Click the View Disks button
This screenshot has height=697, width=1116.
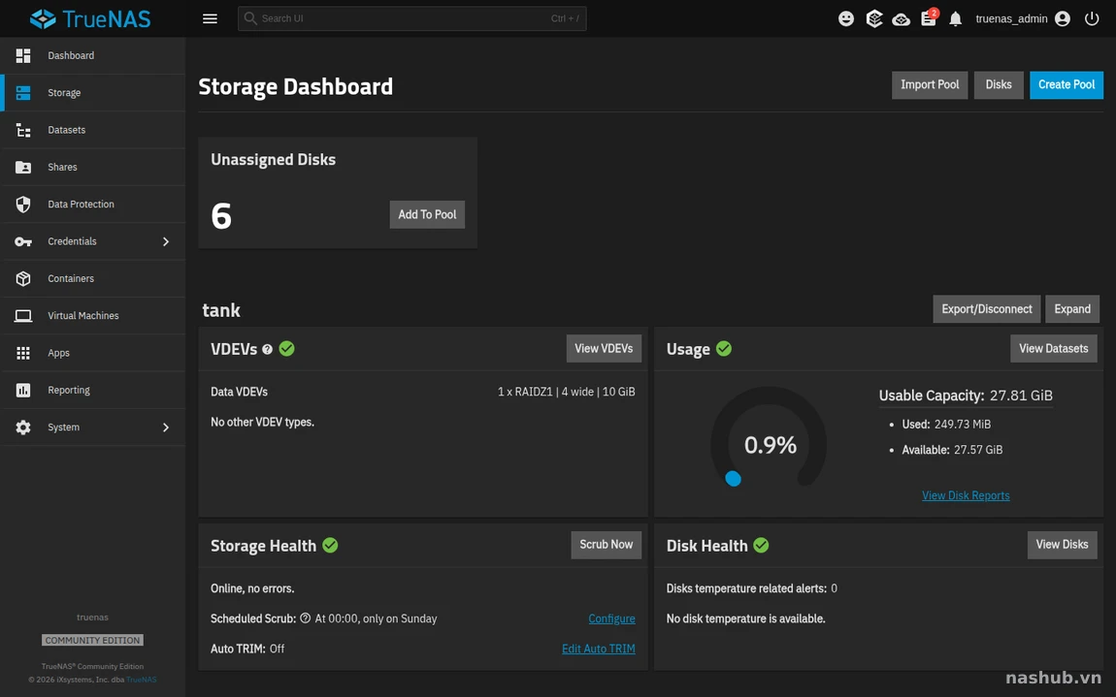pyautogui.click(x=1062, y=545)
